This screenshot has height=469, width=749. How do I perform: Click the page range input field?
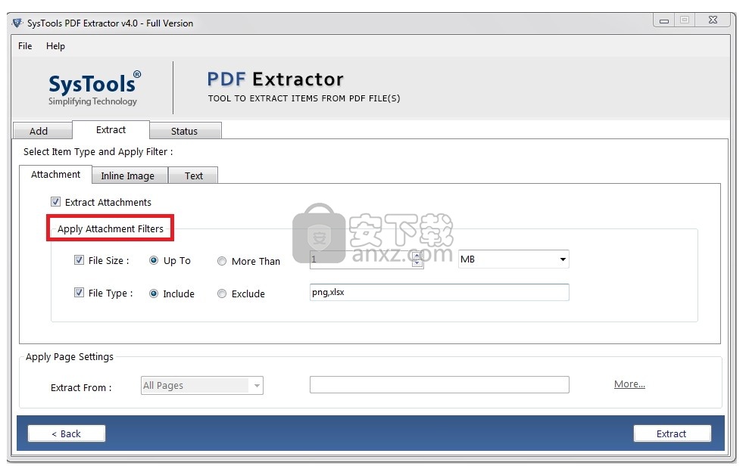click(x=439, y=384)
